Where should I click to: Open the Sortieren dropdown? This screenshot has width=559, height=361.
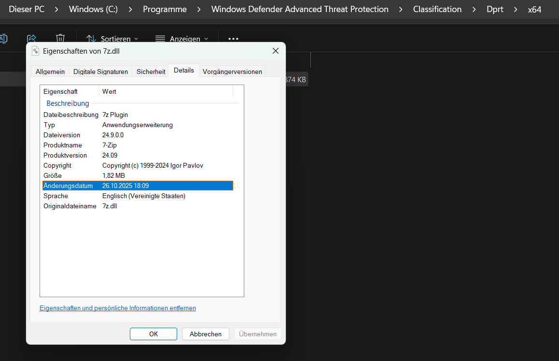112,39
